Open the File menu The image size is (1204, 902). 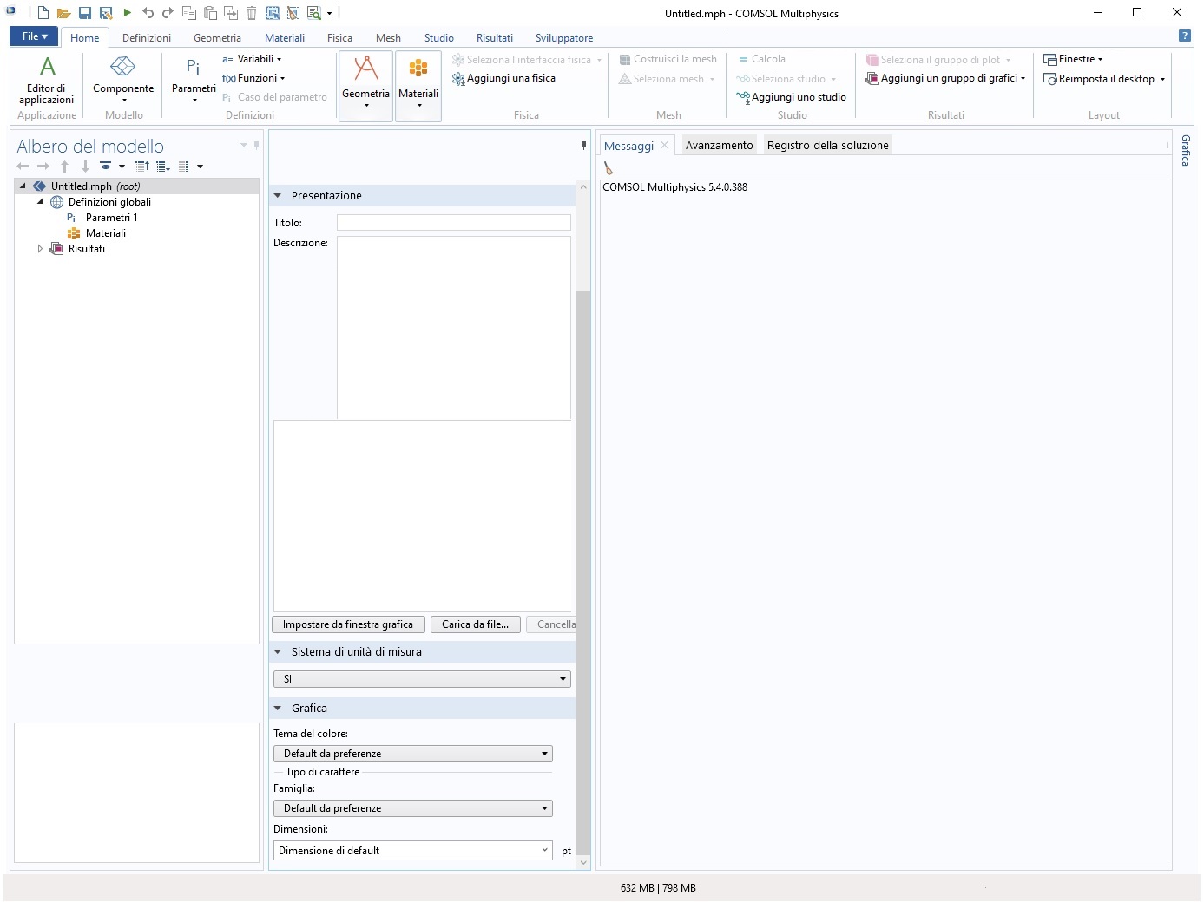coord(34,36)
